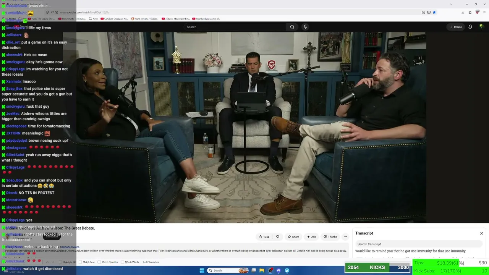Subscribe to the channel
The width and height of the screenshot is (489, 275).
click(x=52, y=236)
